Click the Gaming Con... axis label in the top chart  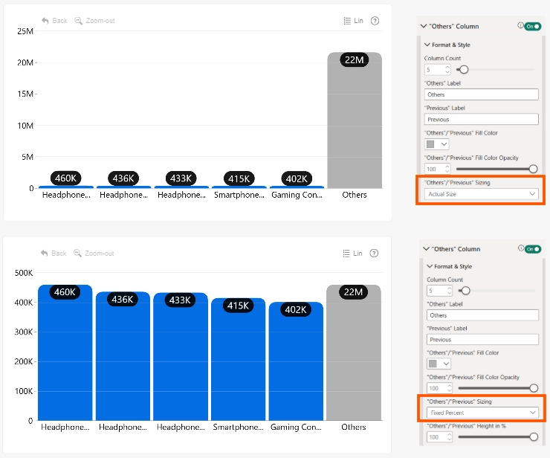pos(297,195)
